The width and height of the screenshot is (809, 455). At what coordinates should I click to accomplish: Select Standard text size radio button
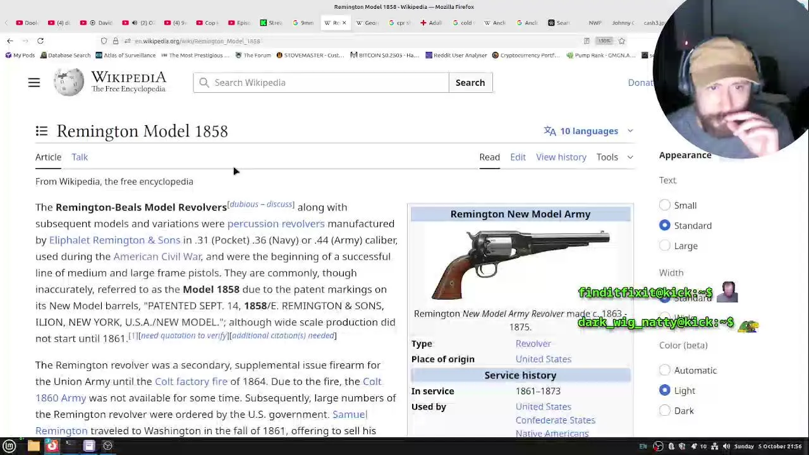click(x=665, y=226)
